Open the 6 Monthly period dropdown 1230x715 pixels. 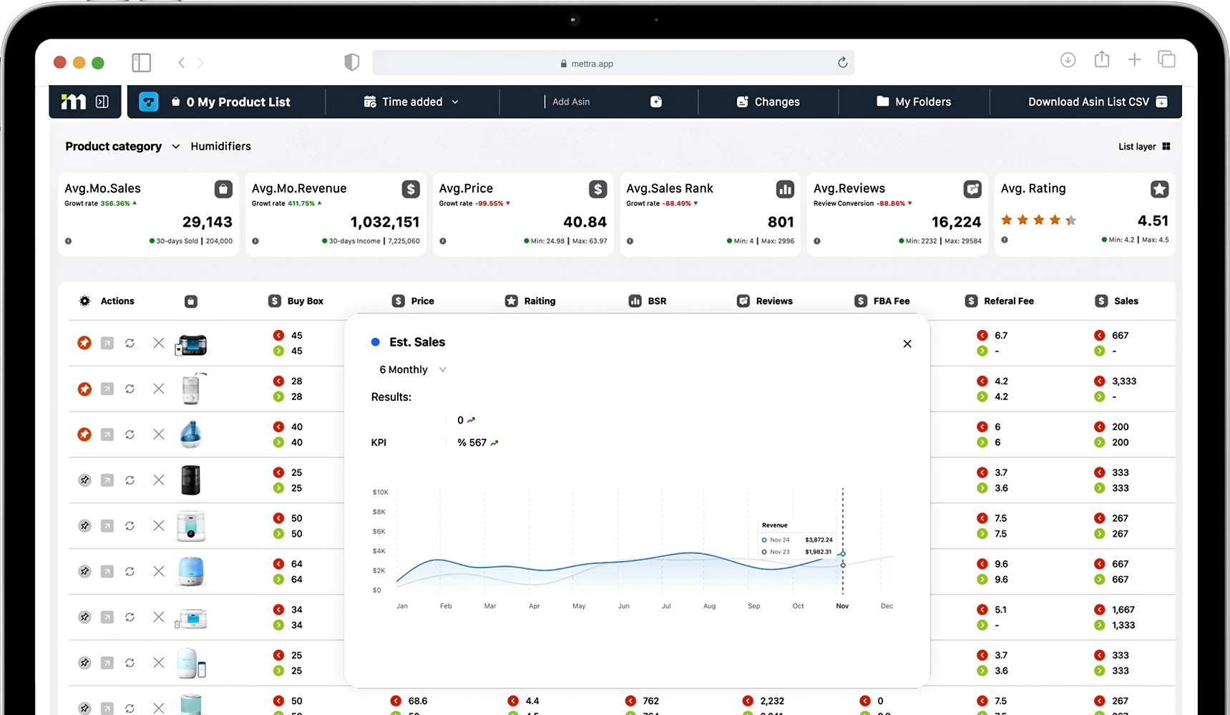click(x=413, y=369)
